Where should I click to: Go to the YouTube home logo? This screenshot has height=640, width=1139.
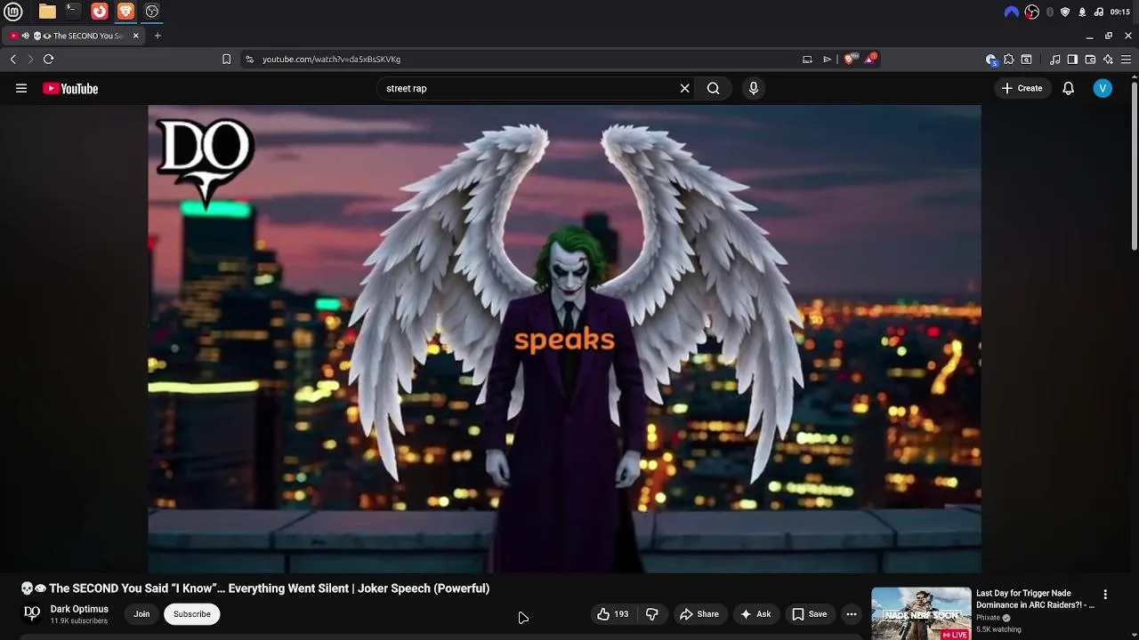coord(70,88)
